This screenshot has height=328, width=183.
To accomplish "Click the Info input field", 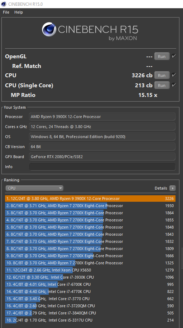I will point(102,167).
